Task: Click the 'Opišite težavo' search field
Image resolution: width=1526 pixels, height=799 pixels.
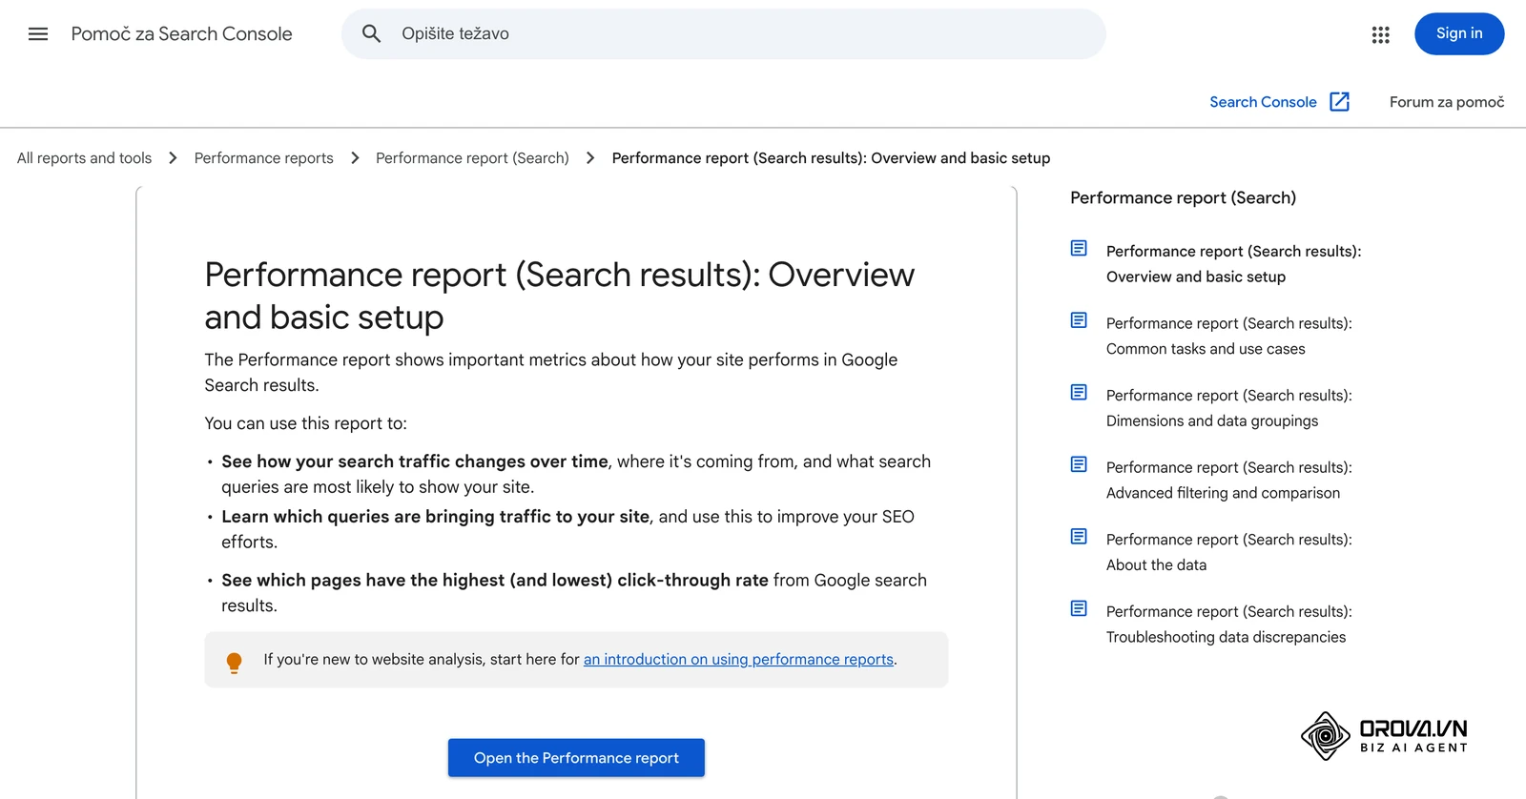Action: [723, 34]
